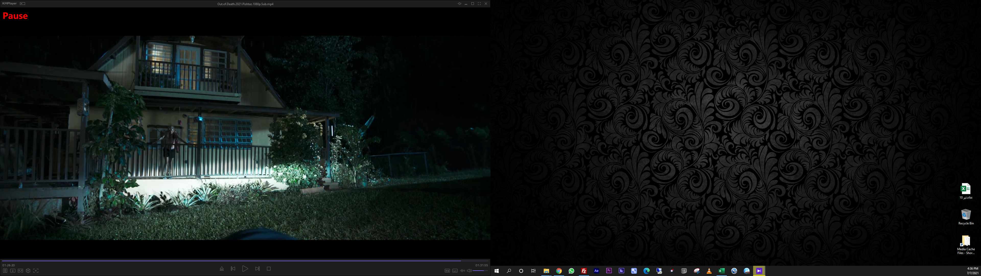The image size is (981, 276).
Task: Open the audio equalizer waveform icon
Action: (x=462, y=271)
